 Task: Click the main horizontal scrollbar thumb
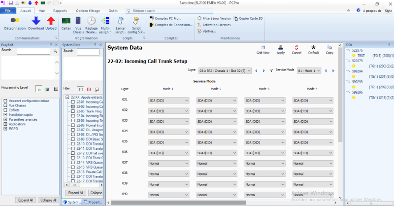pos(178,203)
